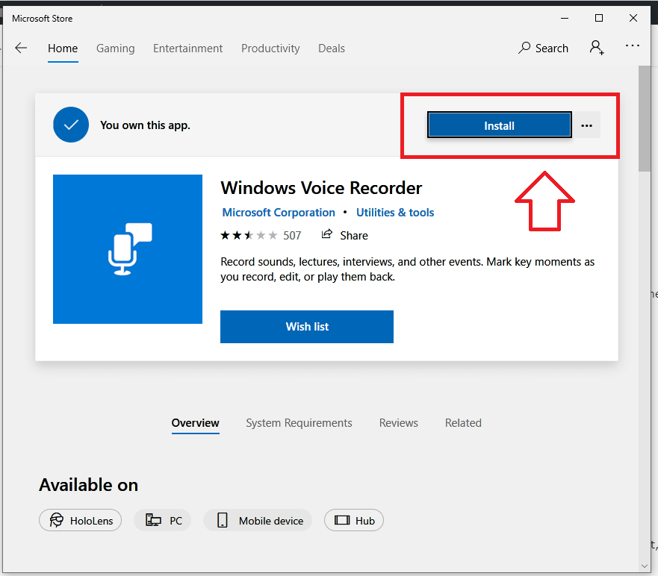Open the See more menu in the header
Viewport: 658px width, 576px height.
pos(632,46)
